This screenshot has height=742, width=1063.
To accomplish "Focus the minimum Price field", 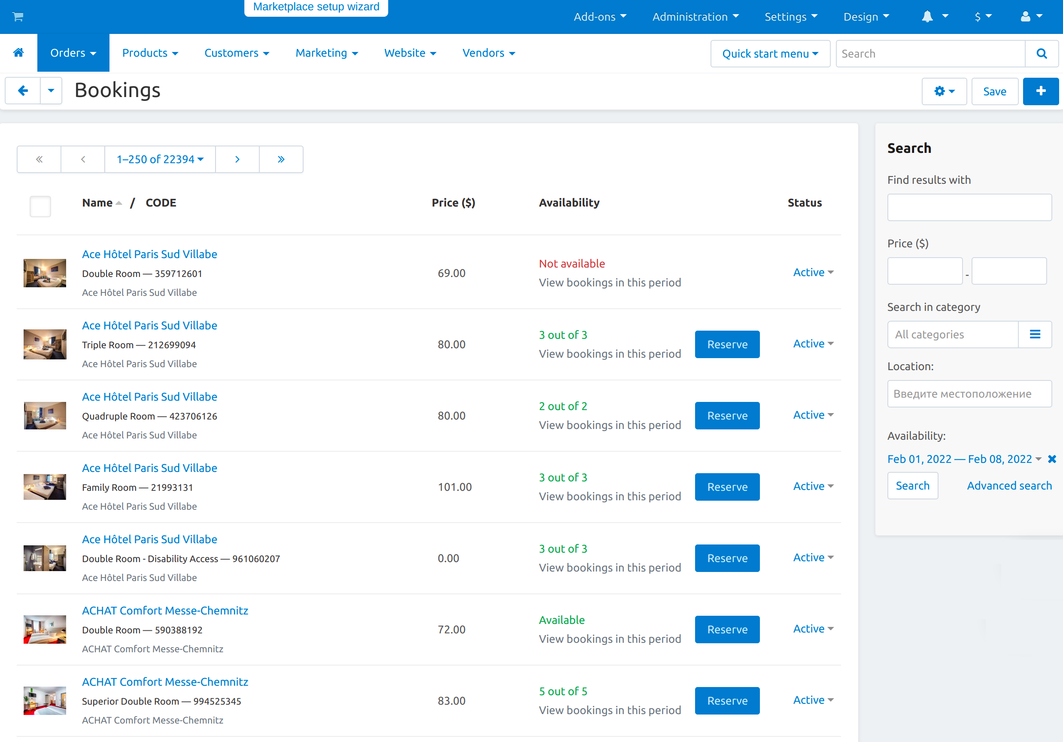I will point(925,271).
